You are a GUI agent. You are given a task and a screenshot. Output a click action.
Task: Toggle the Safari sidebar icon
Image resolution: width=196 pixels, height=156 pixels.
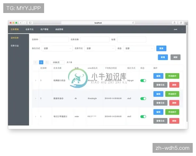[30, 23]
